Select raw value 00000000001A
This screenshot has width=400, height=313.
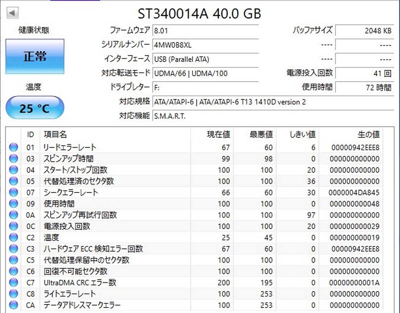pyautogui.click(x=354, y=282)
